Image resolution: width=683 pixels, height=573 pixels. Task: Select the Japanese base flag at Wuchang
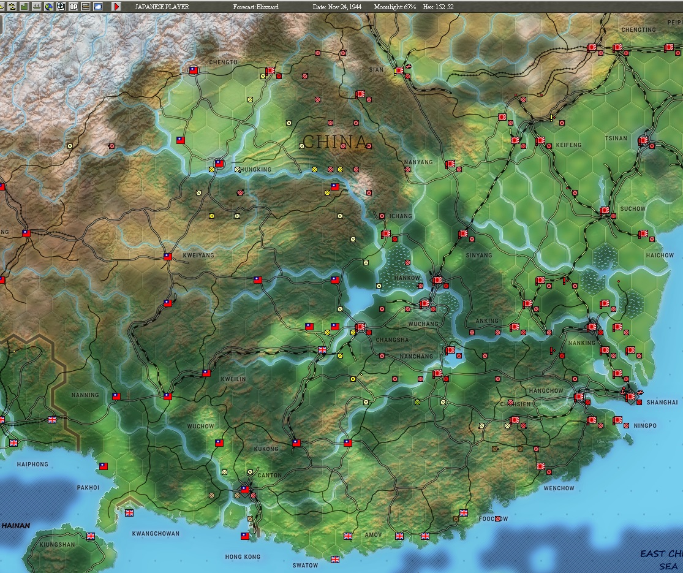[425, 303]
